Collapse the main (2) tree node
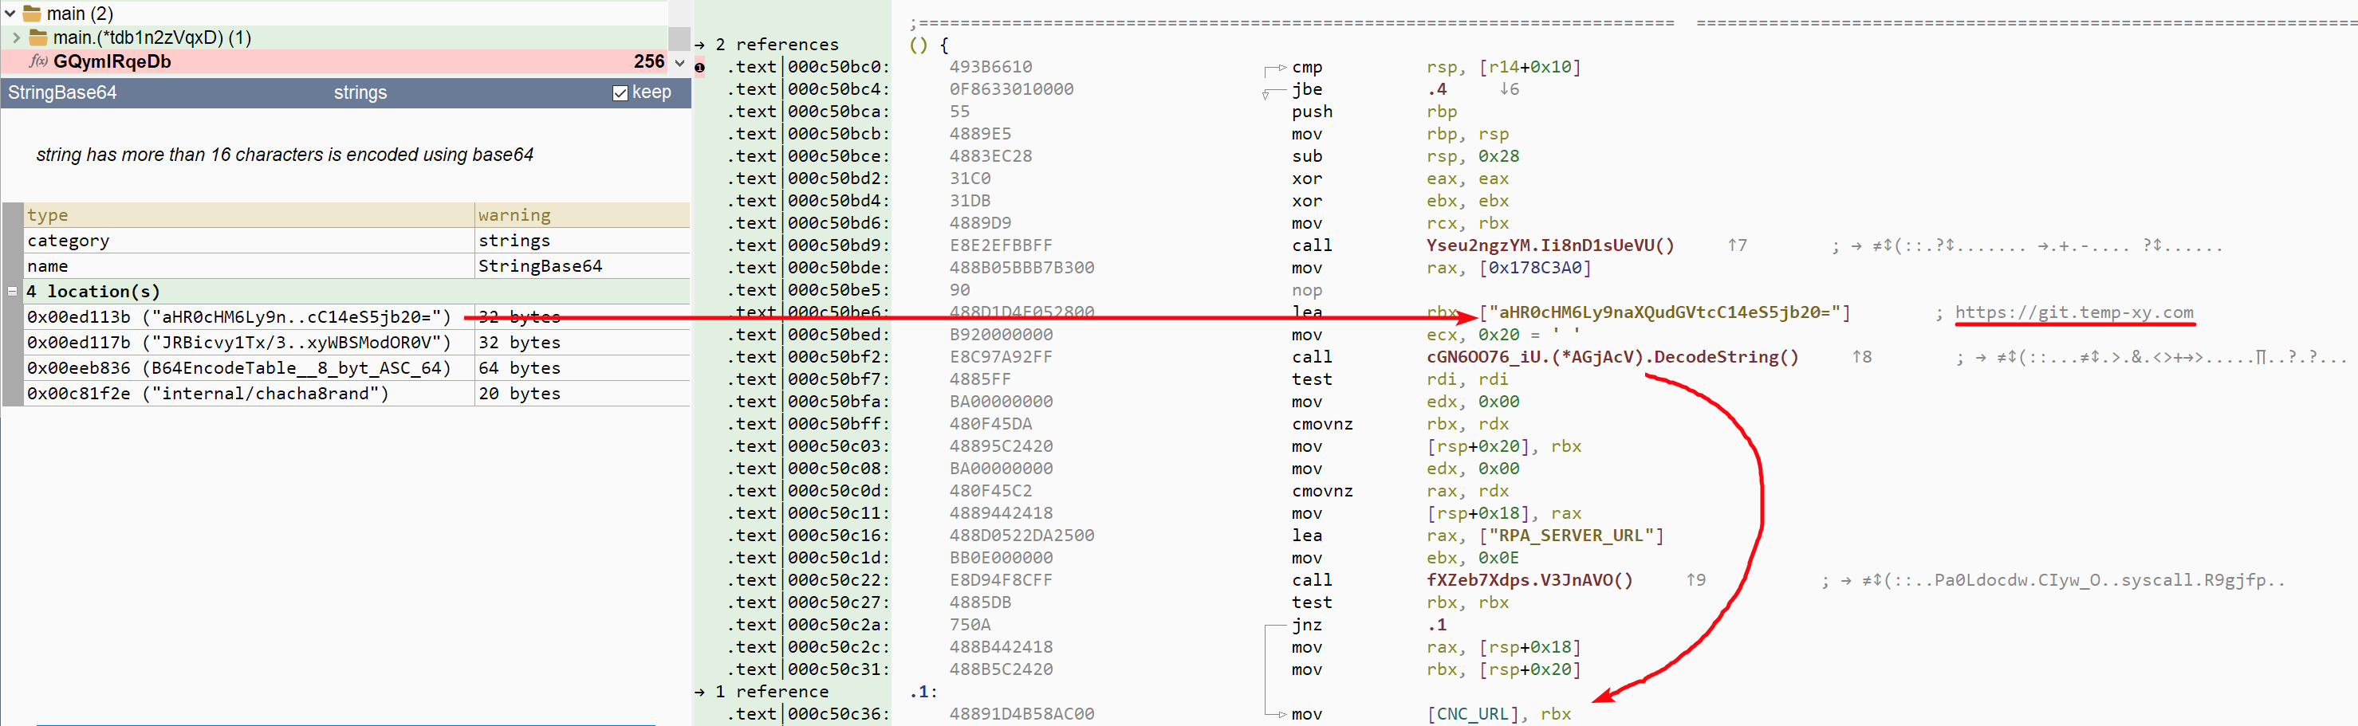This screenshot has height=726, width=2358. coord(10,14)
